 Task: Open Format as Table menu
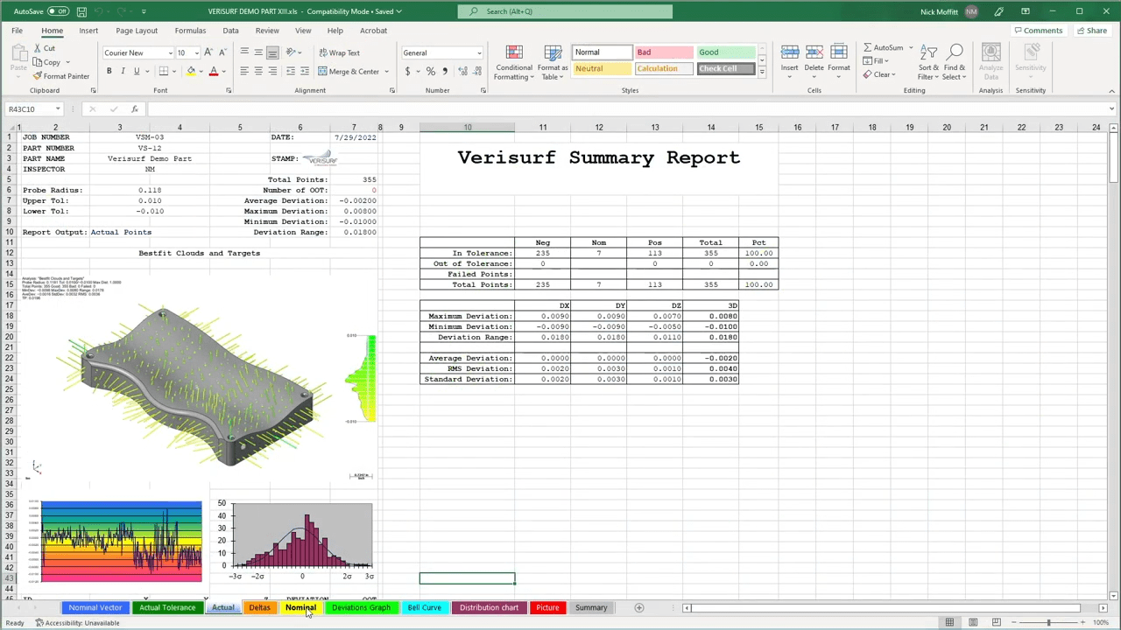[x=553, y=62]
